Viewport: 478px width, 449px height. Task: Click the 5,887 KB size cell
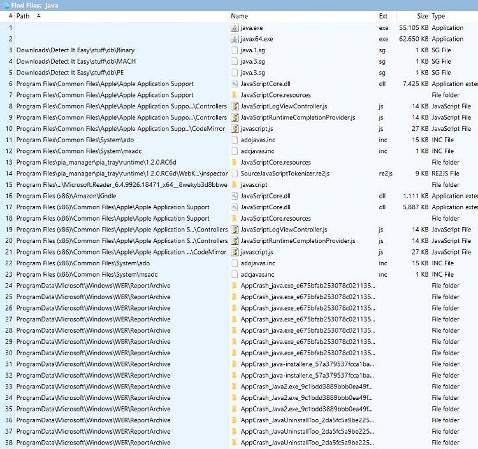tap(416, 207)
